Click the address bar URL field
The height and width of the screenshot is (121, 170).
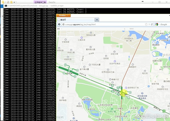105,24
